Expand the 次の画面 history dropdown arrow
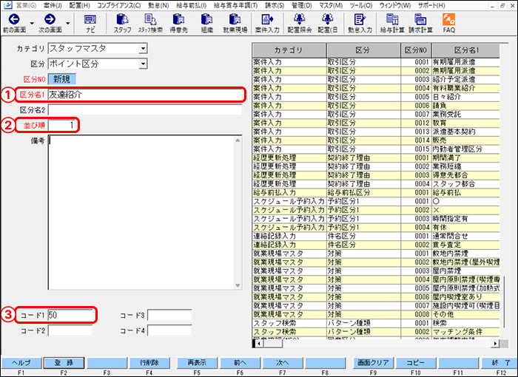518x377 pixels. 68,23
